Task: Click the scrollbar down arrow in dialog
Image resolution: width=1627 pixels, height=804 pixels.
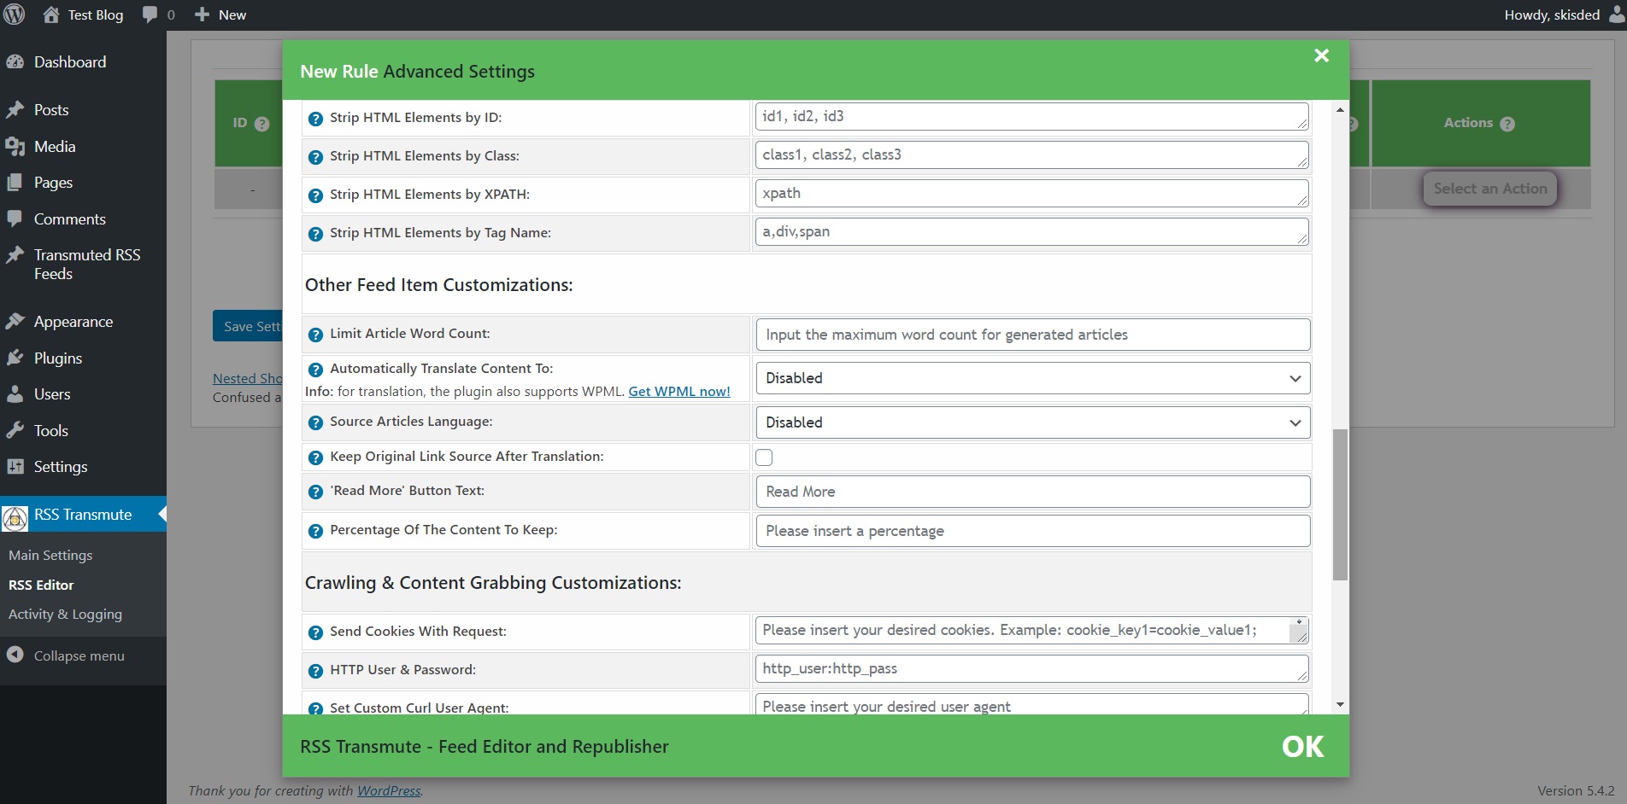Action: 1340,705
